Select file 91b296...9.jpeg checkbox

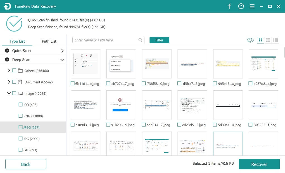pos(108,125)
